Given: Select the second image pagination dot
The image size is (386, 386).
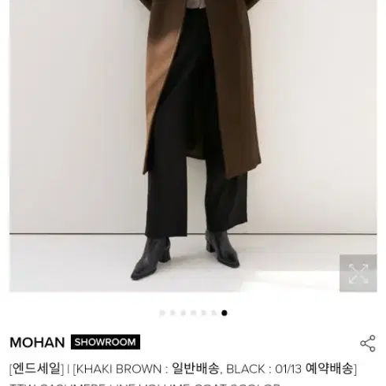Looking at the screenshot, I should click(x=173, y=313).
